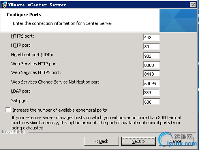Cancel the vCenter Server installation

point(176,141)
